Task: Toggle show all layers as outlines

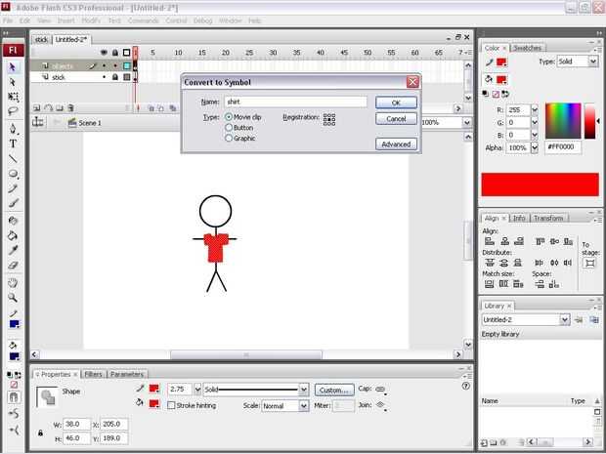Action: (x=127, y=53)
